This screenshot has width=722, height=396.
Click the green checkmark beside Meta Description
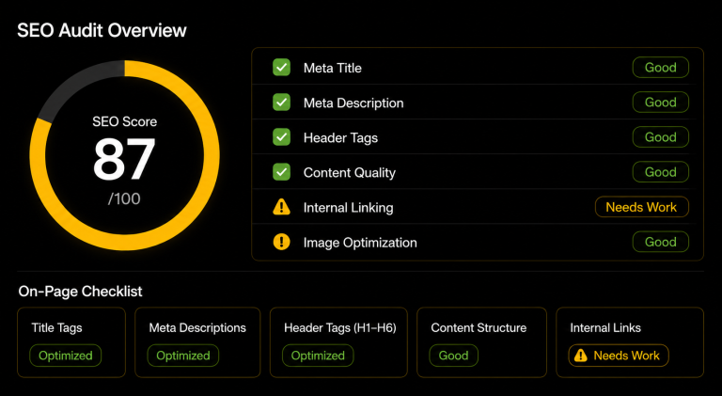[x=281, y=103]
